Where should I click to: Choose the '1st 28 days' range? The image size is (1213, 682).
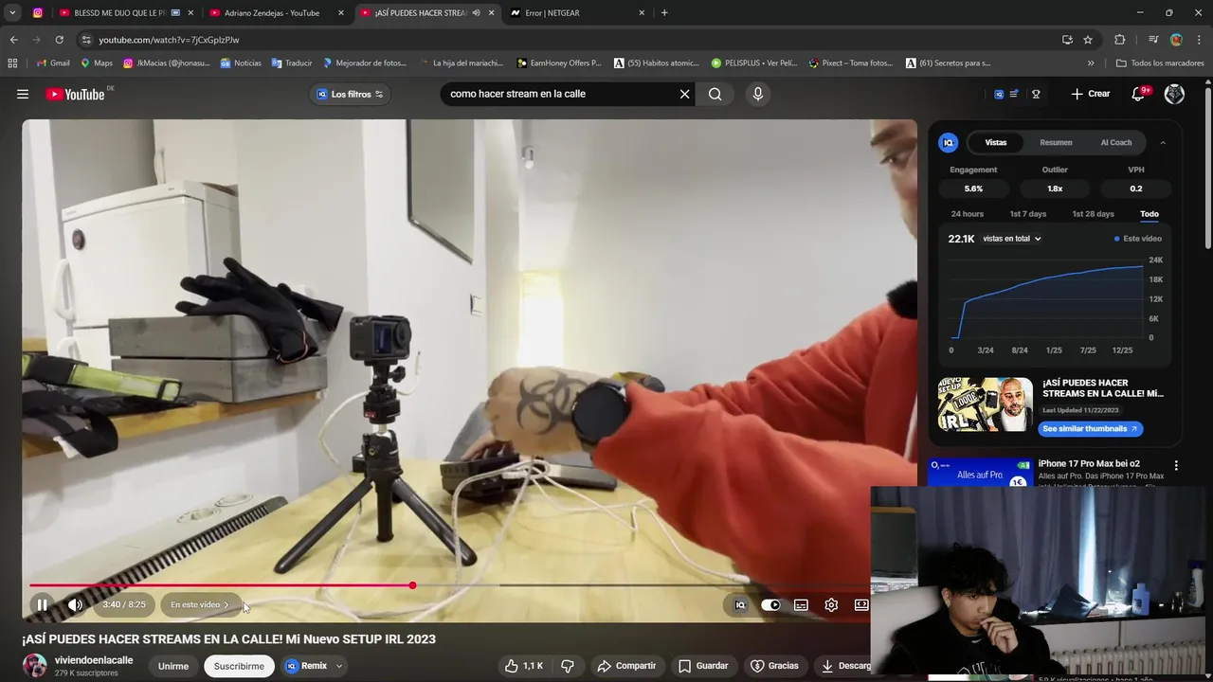[1093, 214]
